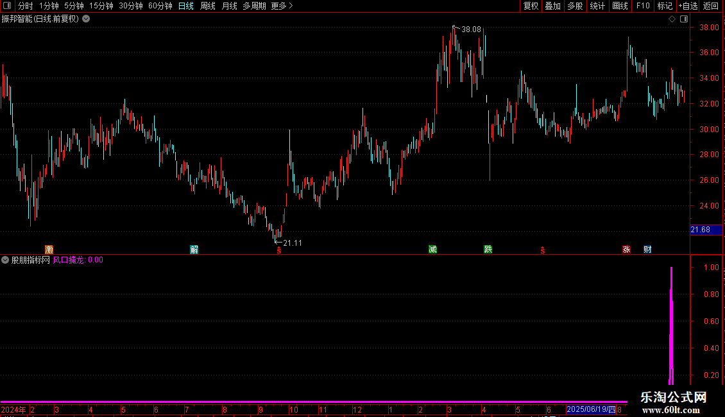Click the magenta indicator spike bar
The width and height of the screenshot is (725, 417).
[671, 326]
